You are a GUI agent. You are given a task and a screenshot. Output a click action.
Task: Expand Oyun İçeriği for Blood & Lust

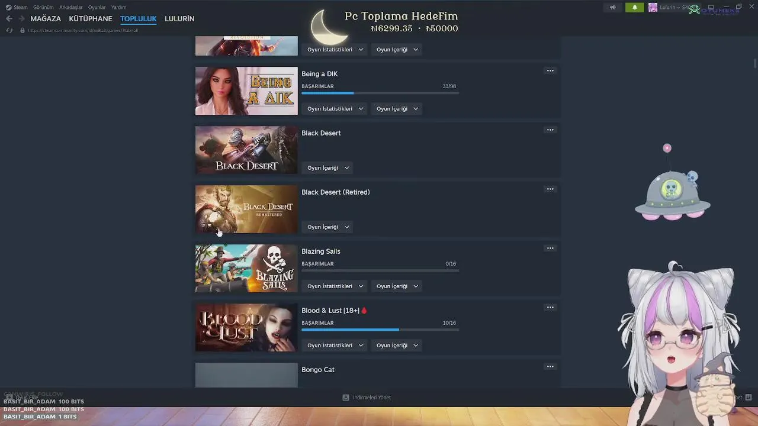point(397,346)
